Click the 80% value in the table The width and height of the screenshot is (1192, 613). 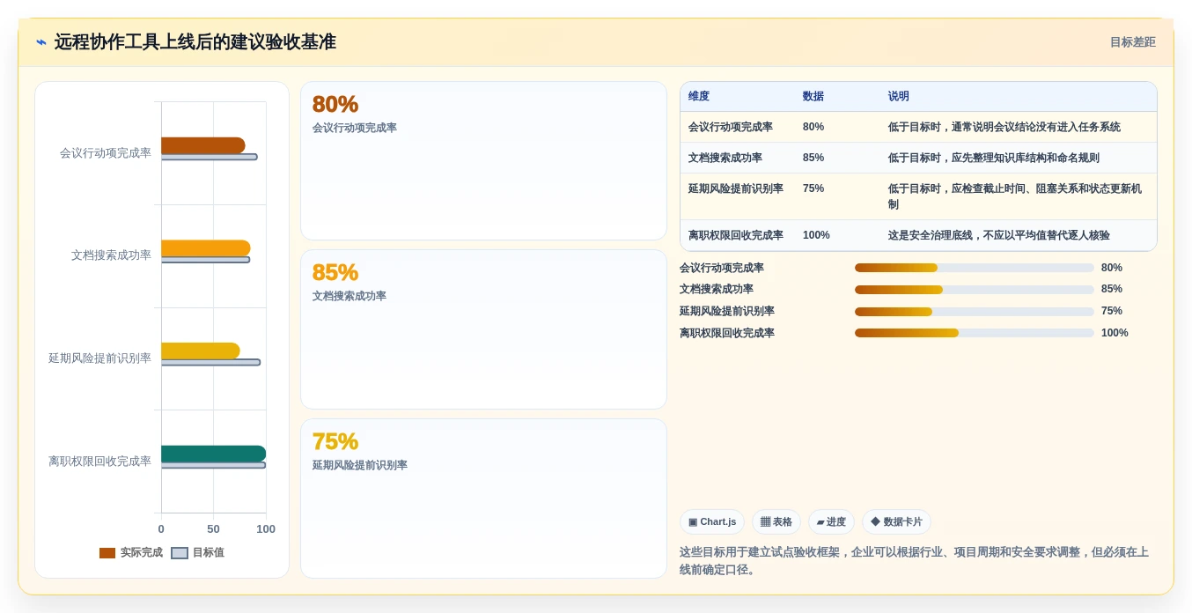point(813,127)
